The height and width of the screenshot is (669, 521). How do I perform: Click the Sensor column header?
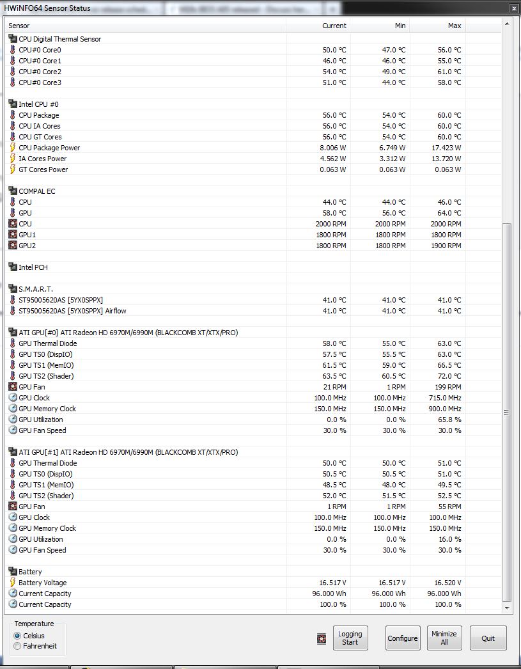145,26
